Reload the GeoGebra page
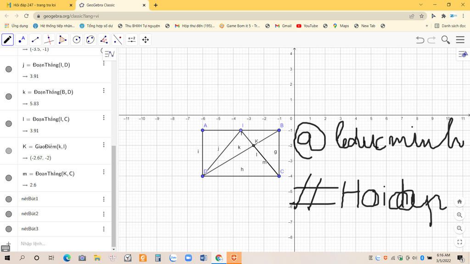Screen dimensions: 470x264 click(26, 16)
